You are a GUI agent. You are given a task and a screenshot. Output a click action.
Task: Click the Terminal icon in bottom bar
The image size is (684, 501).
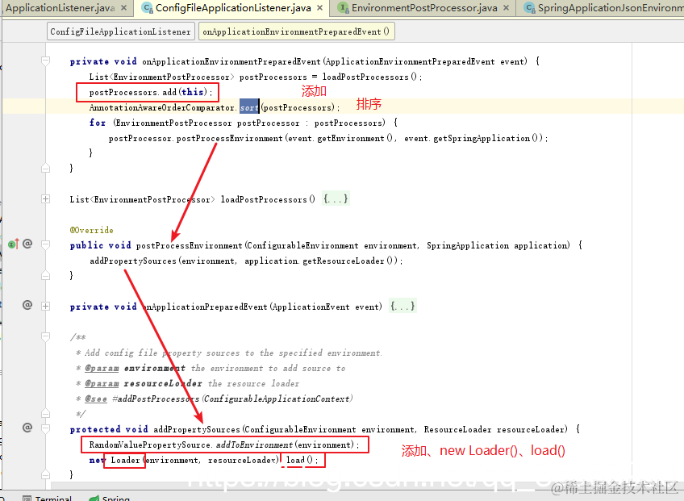coord(27,498)
